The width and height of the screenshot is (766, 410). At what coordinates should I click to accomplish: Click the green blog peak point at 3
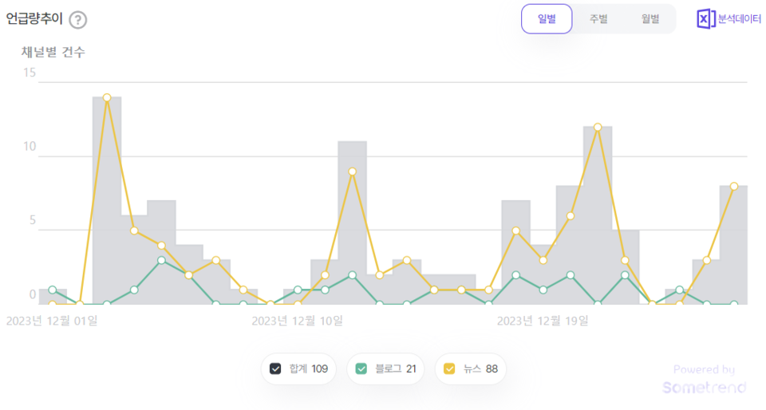coord(161,260)
